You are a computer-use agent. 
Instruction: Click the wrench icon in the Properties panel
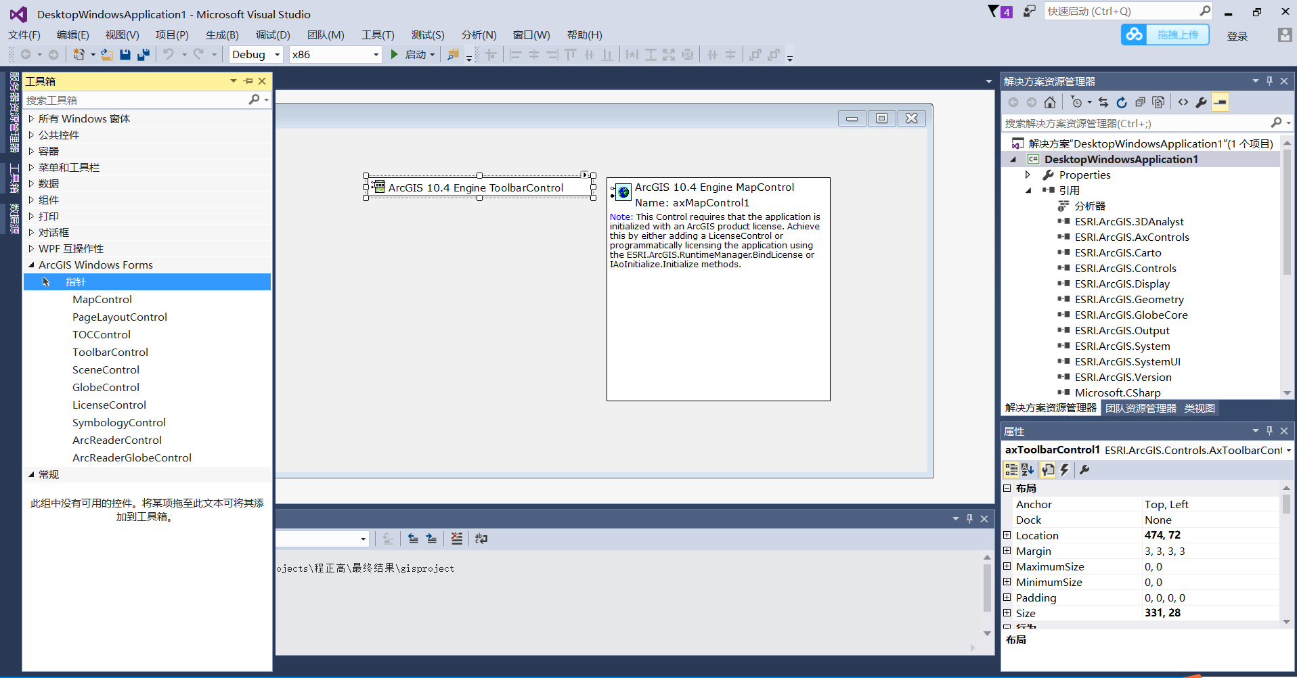[1085, 470]
